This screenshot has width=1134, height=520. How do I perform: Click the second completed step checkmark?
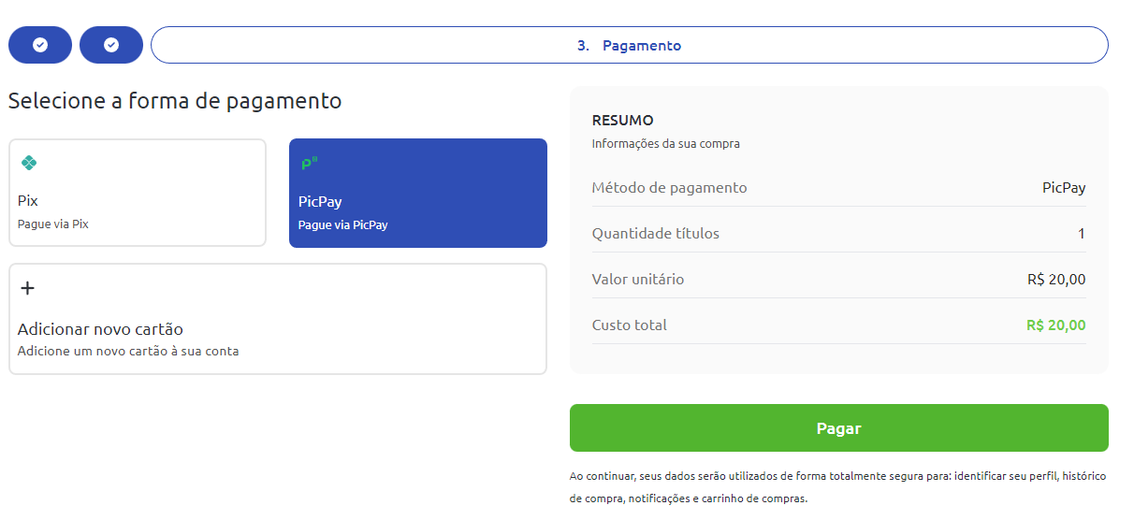tap(111, 45)
